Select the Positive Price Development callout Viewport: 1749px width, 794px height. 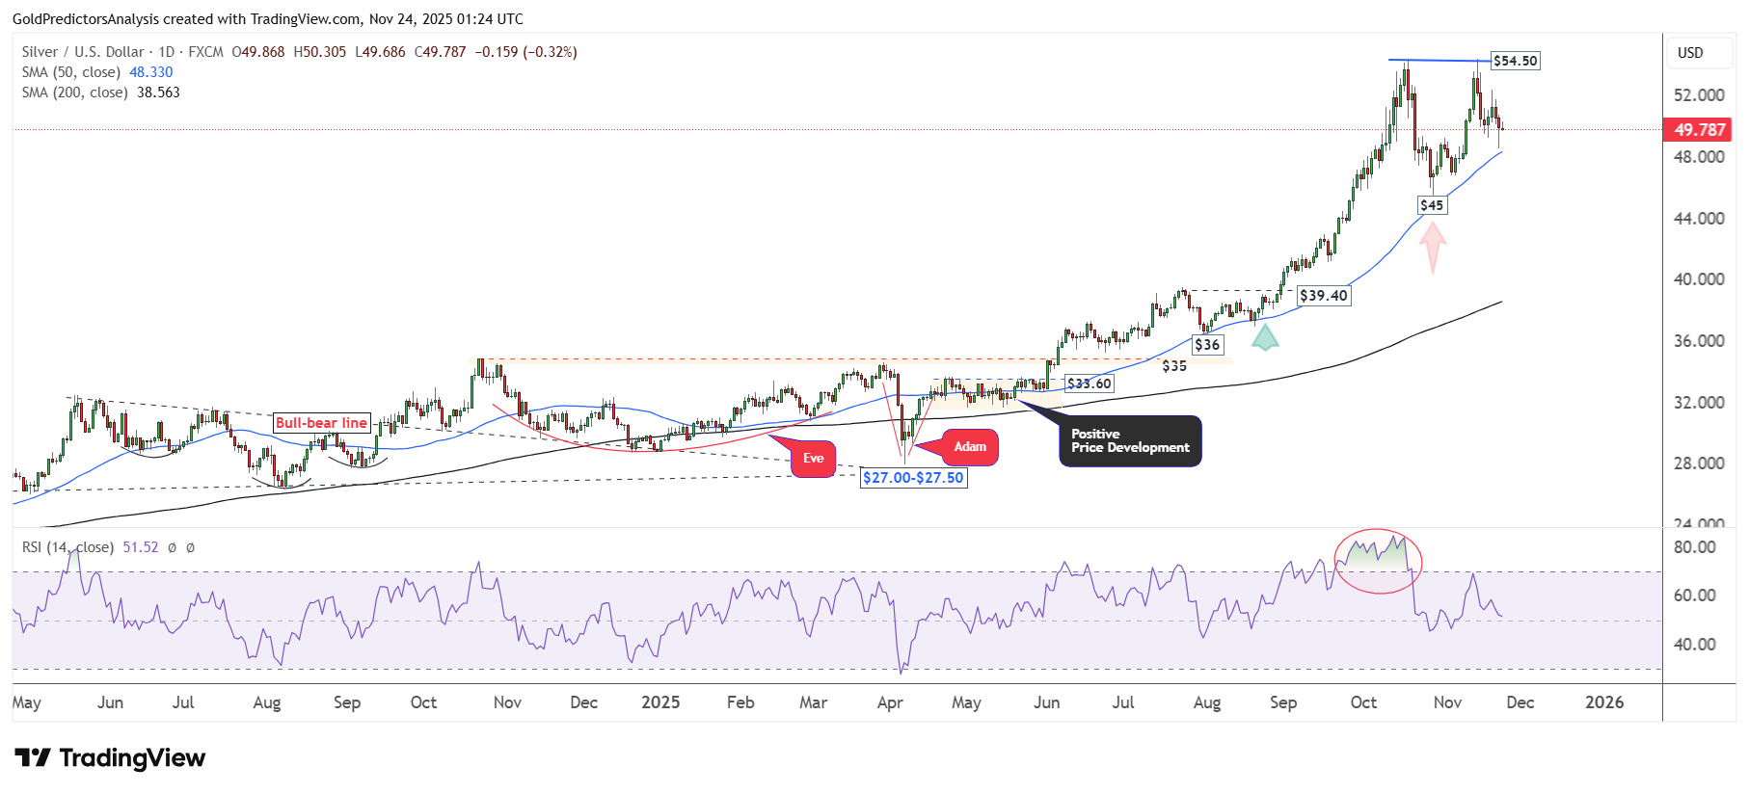1130,441
